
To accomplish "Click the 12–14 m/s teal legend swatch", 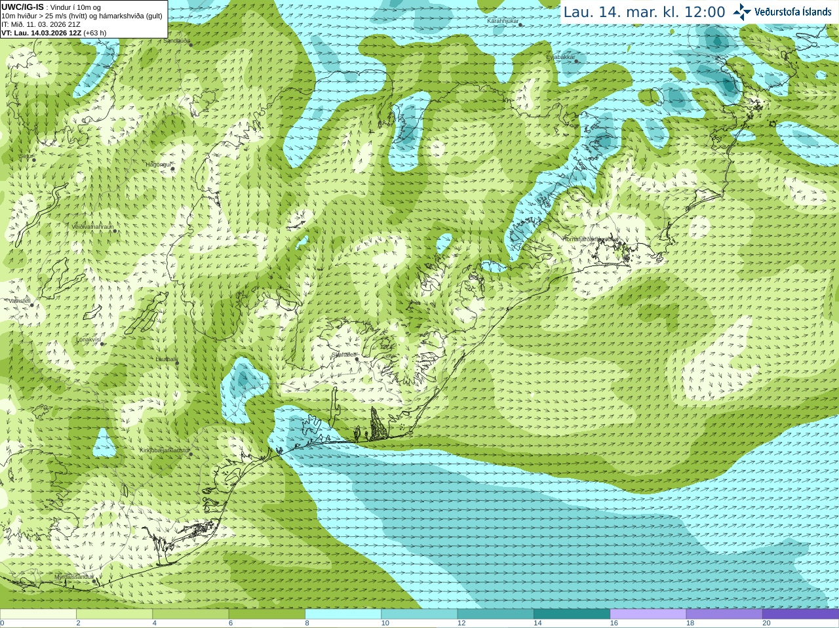I will (x=495, y=614).
